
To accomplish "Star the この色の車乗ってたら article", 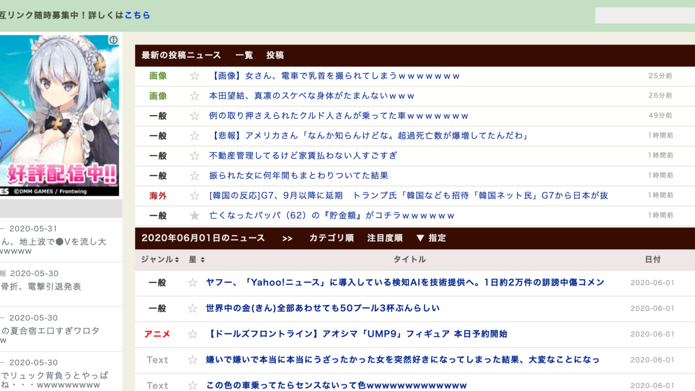I will coord(192,386).
